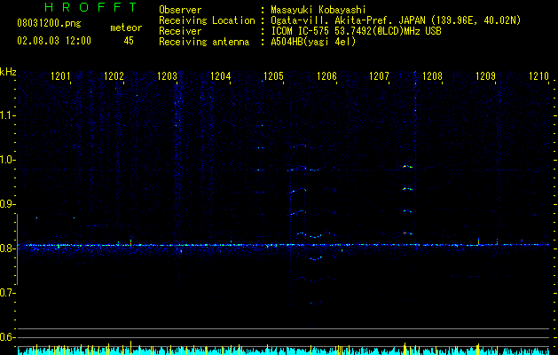Click the kHz axis unit label
Viewport: 558px width, 355px height.
pos(8,72)
